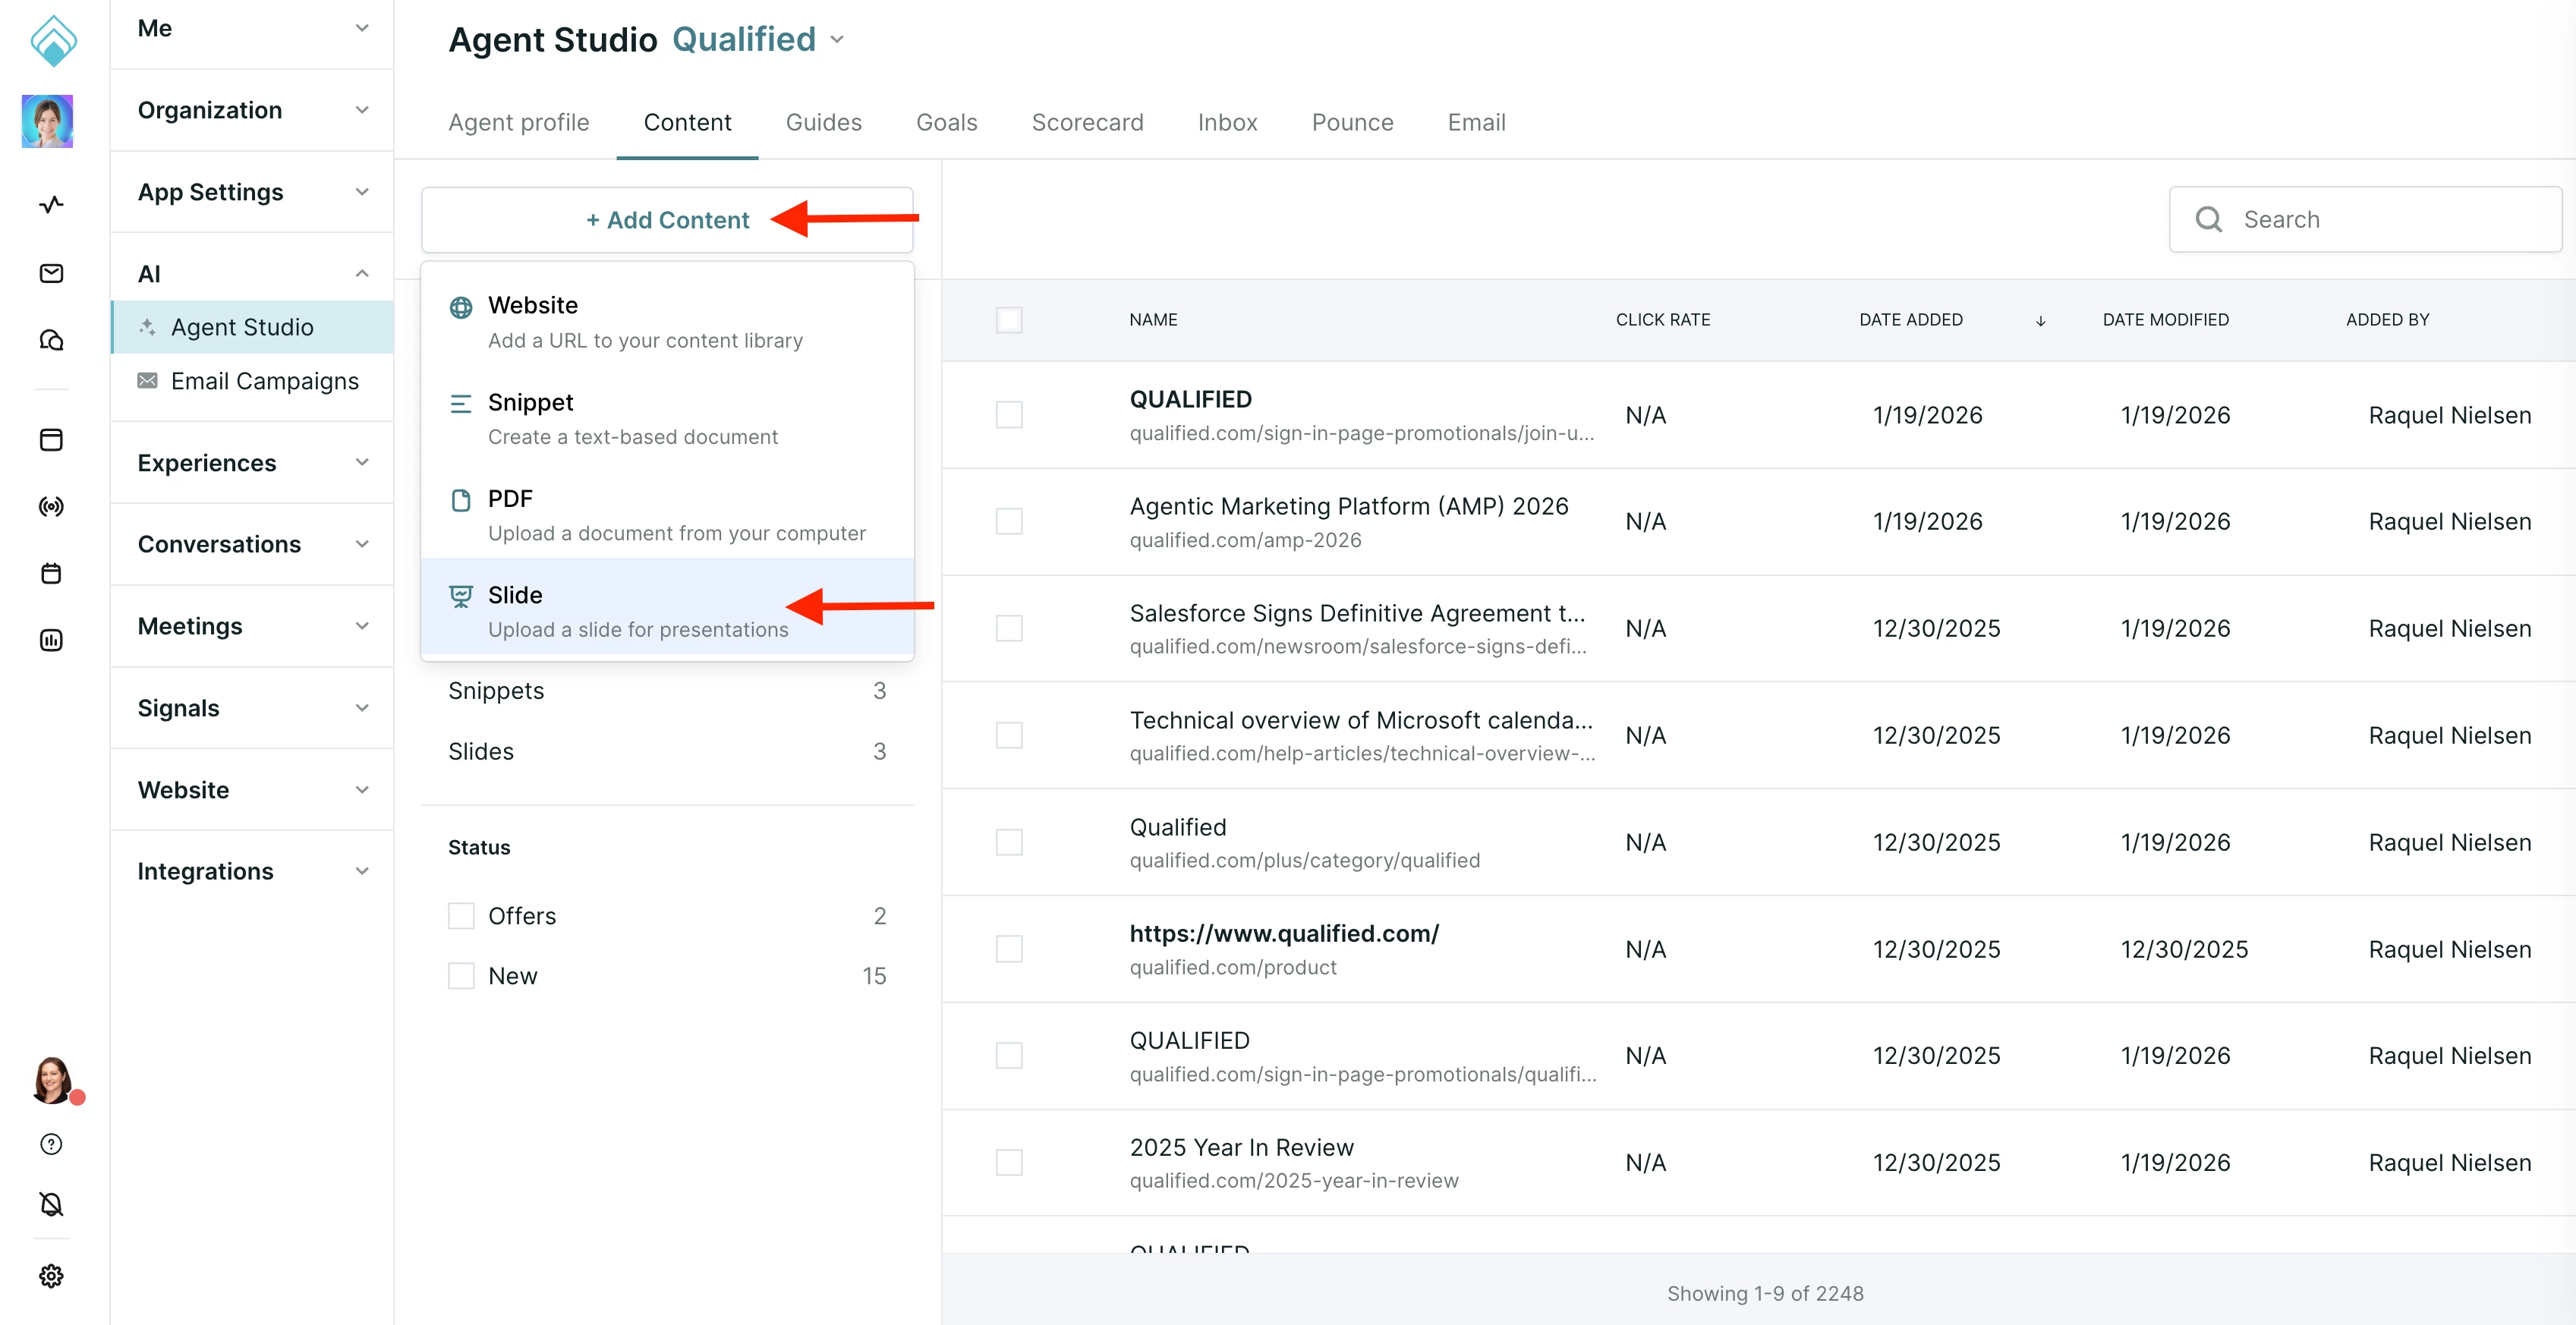2576x1325 pixels.
Task: Choose Website from the Add Content menu
Action: coord(667,322)
